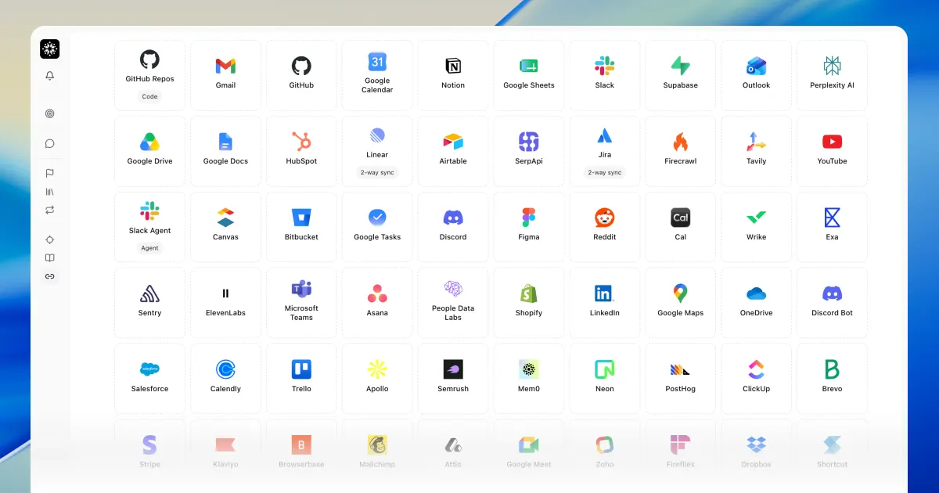
Task: Open the Jira integration card
Action: click(605, 151)
